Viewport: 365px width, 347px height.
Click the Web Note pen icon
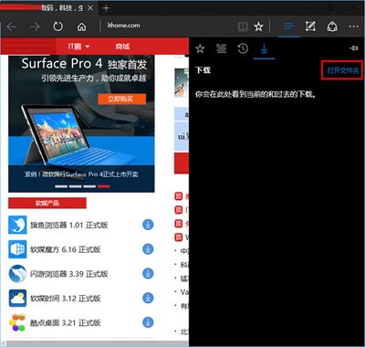pyautogui.click(x=310, y=26)
